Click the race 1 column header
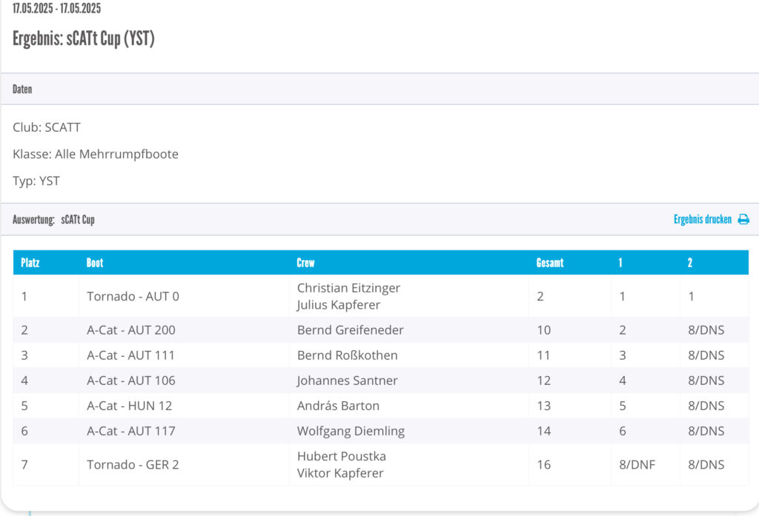 point(620,263)
